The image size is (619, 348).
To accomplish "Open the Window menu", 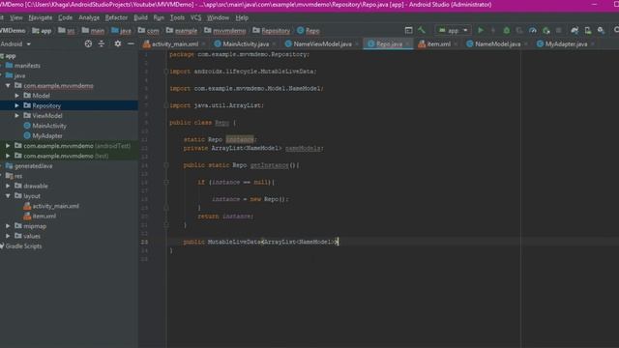I will coord(218,17).
